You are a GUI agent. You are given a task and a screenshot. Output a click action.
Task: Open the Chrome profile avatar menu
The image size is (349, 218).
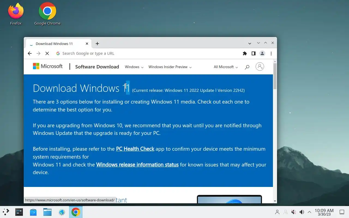[x=262, y=53]
